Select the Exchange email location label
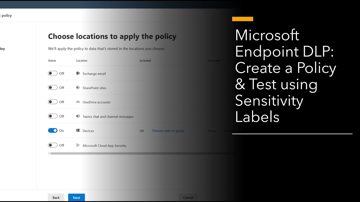The image size is (360, 202). (94, 74)
